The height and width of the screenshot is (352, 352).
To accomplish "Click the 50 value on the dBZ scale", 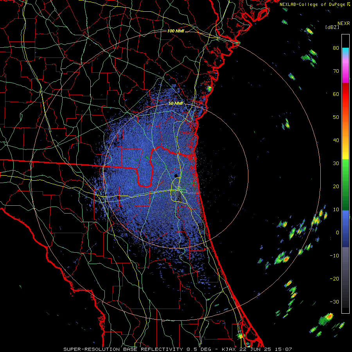I will pos(336,117).
